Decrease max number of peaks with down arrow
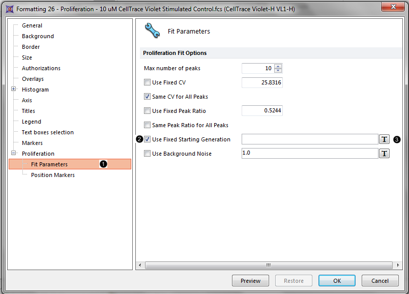The width and height of the screenshot is (409, 294). 278,71
